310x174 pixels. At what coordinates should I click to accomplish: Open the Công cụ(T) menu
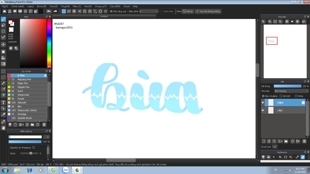click(x=101, y=6)
